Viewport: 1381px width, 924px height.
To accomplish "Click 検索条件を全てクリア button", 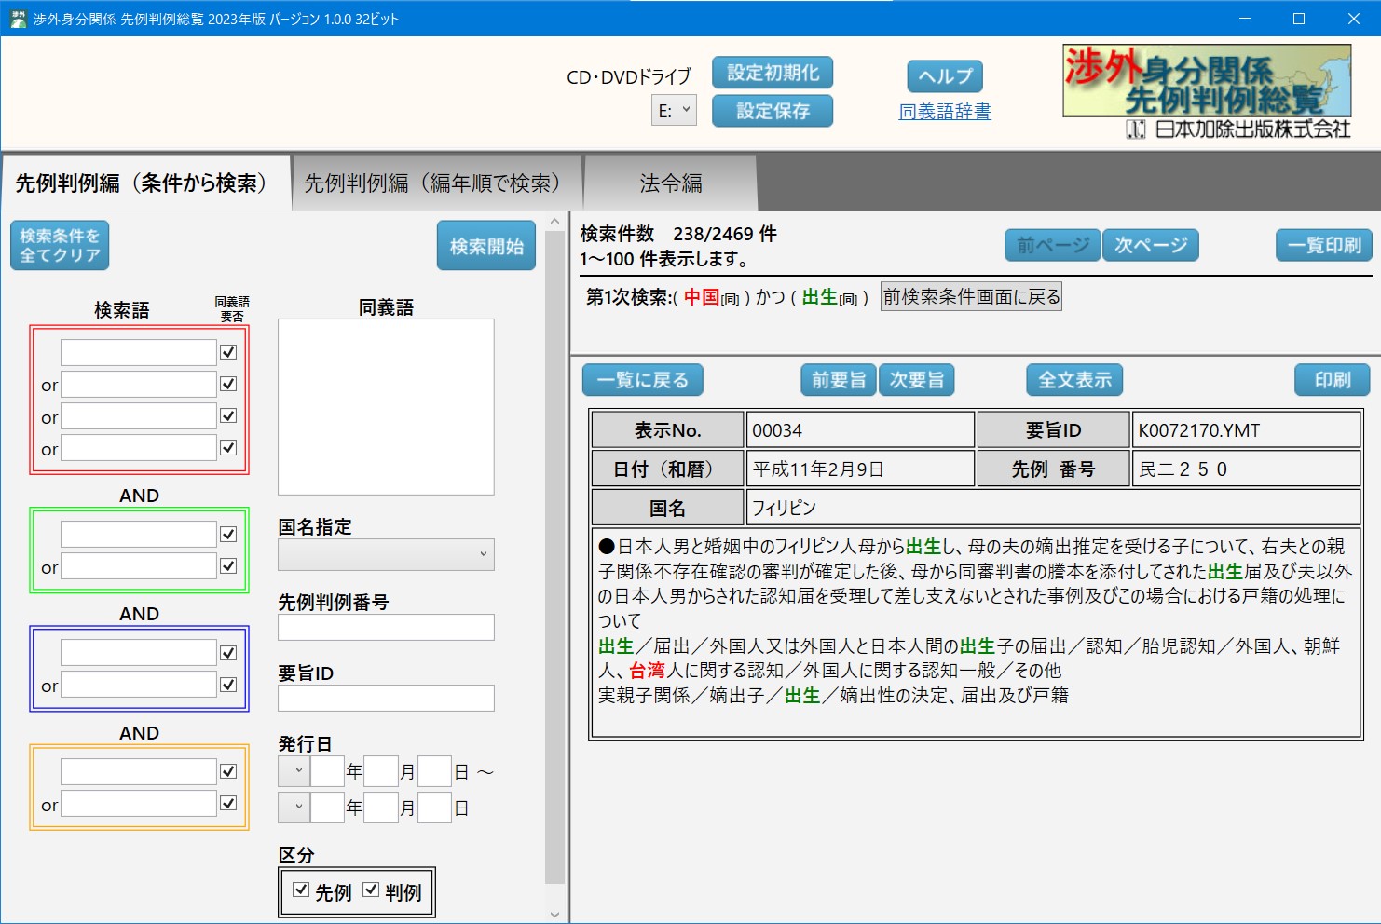I will [x=60, y=246].
